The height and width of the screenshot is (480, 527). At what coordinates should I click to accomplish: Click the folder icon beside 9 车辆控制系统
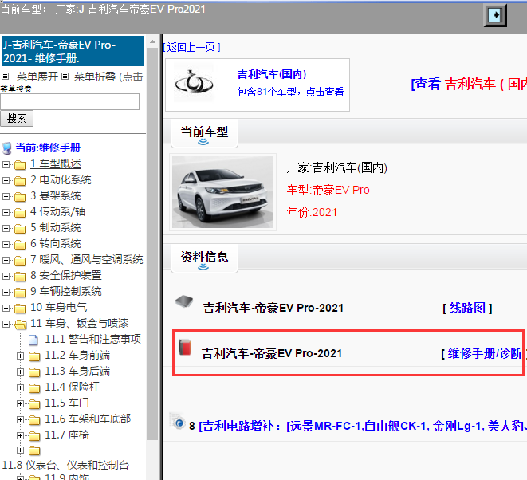tap(20, 292)
